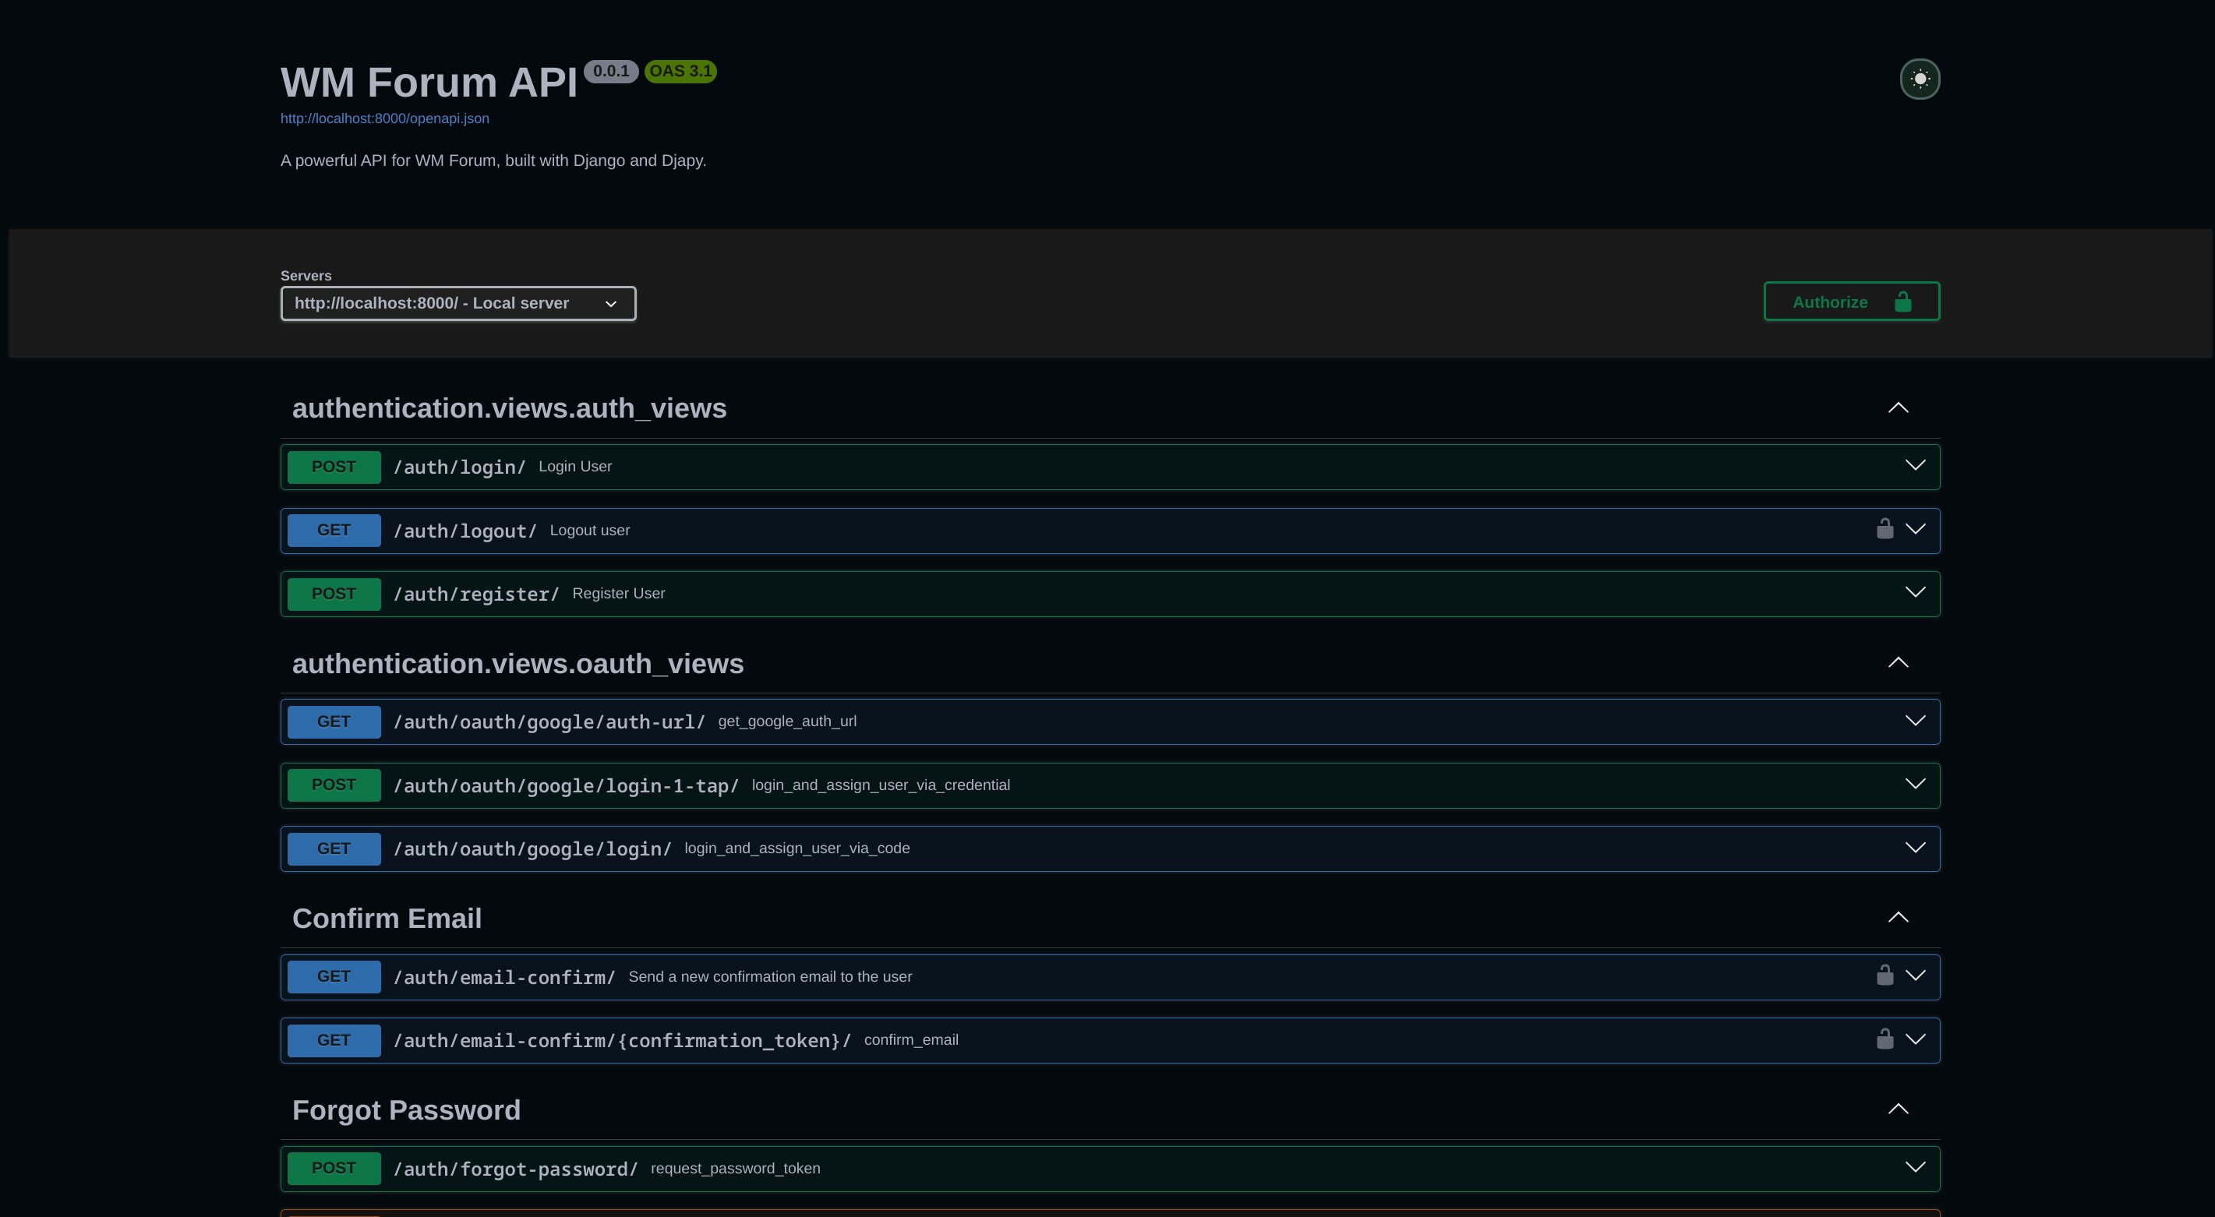Open the Servers dropdown for localhost:8000

(x=457, y=303)
